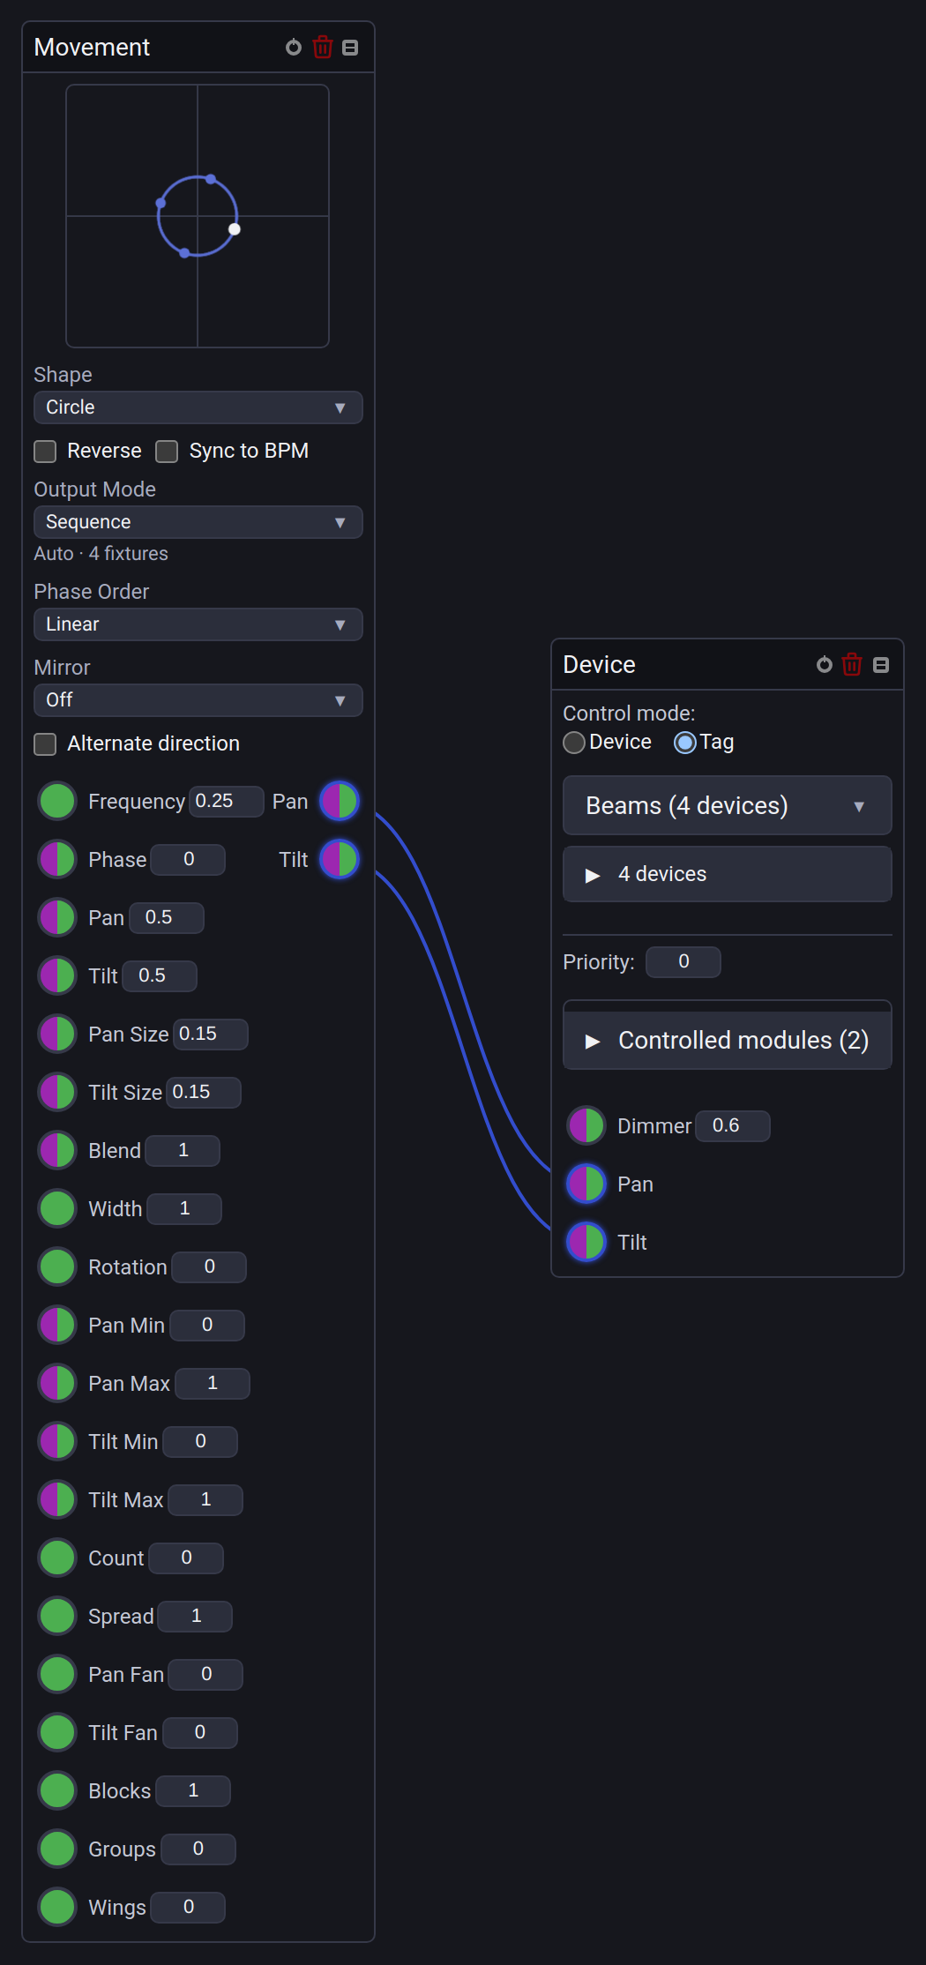Click the Spread input port
Image resolution: width=926 pixels, height=1965 pixels.
[57, 1616]
